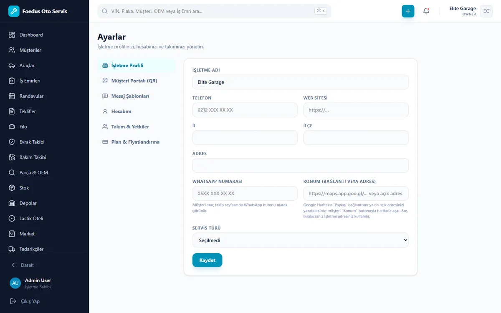Click the Foedus Oto Servis wrench logo

pos(14,11)
